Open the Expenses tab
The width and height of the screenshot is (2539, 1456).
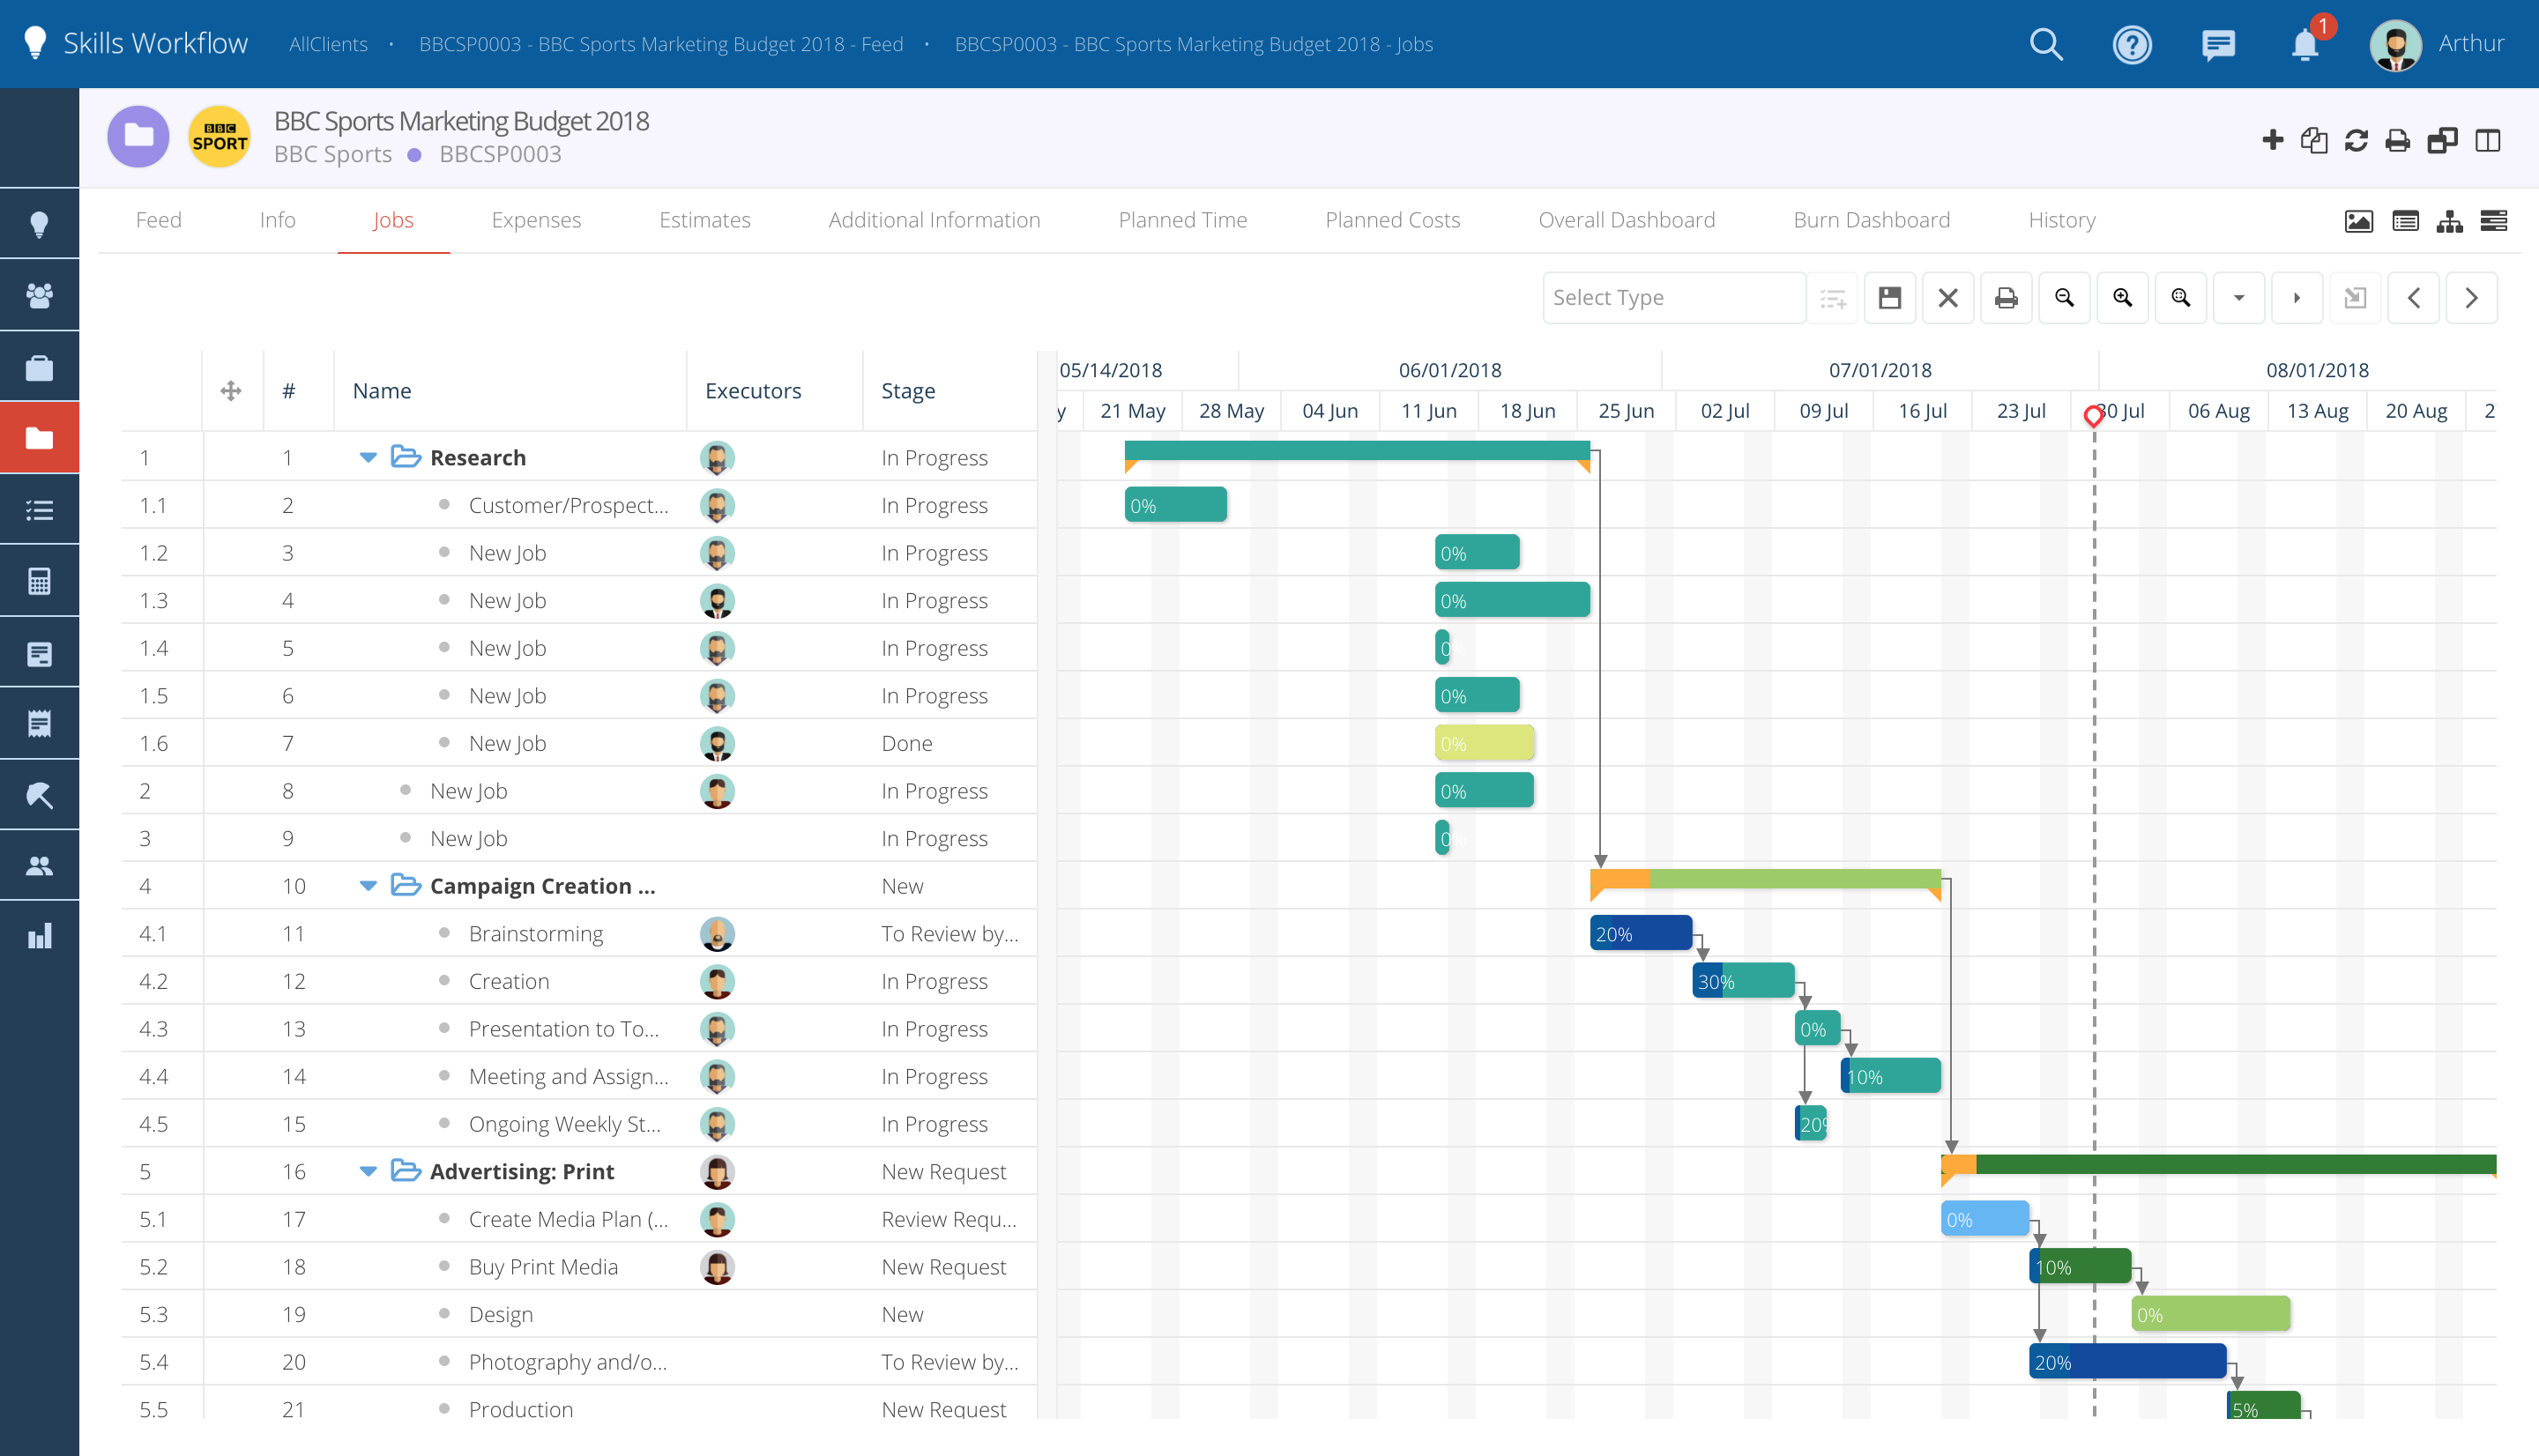tap(536, 220)
